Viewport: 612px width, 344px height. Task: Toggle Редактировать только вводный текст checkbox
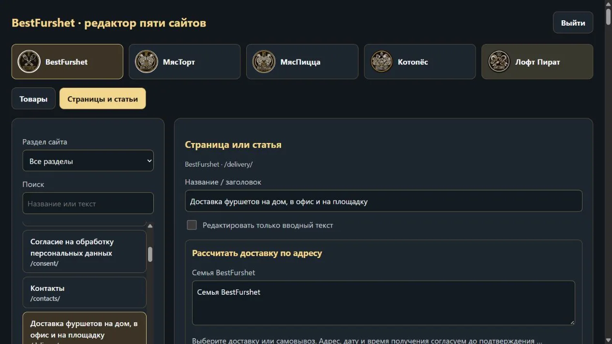(x=192, y=225)
